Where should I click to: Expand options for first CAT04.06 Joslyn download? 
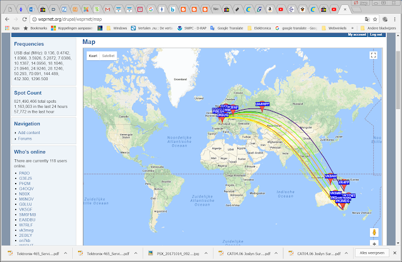[276, 253]
